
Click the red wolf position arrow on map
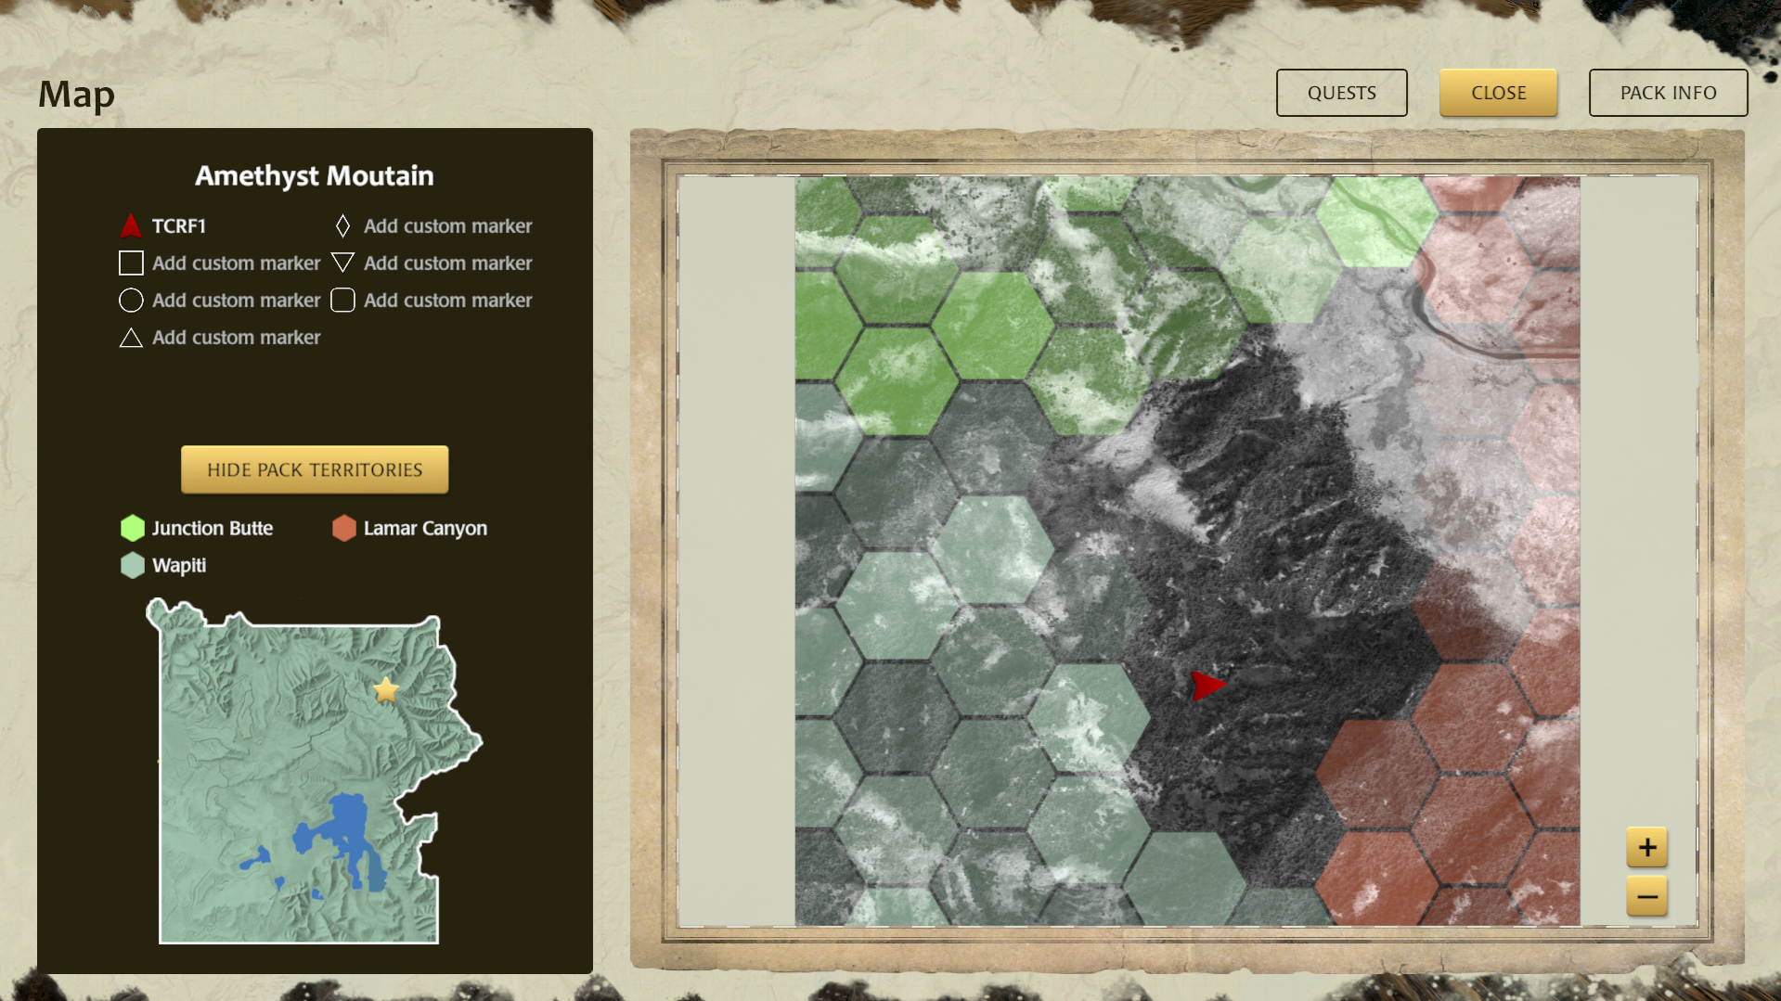(1208, 686)
